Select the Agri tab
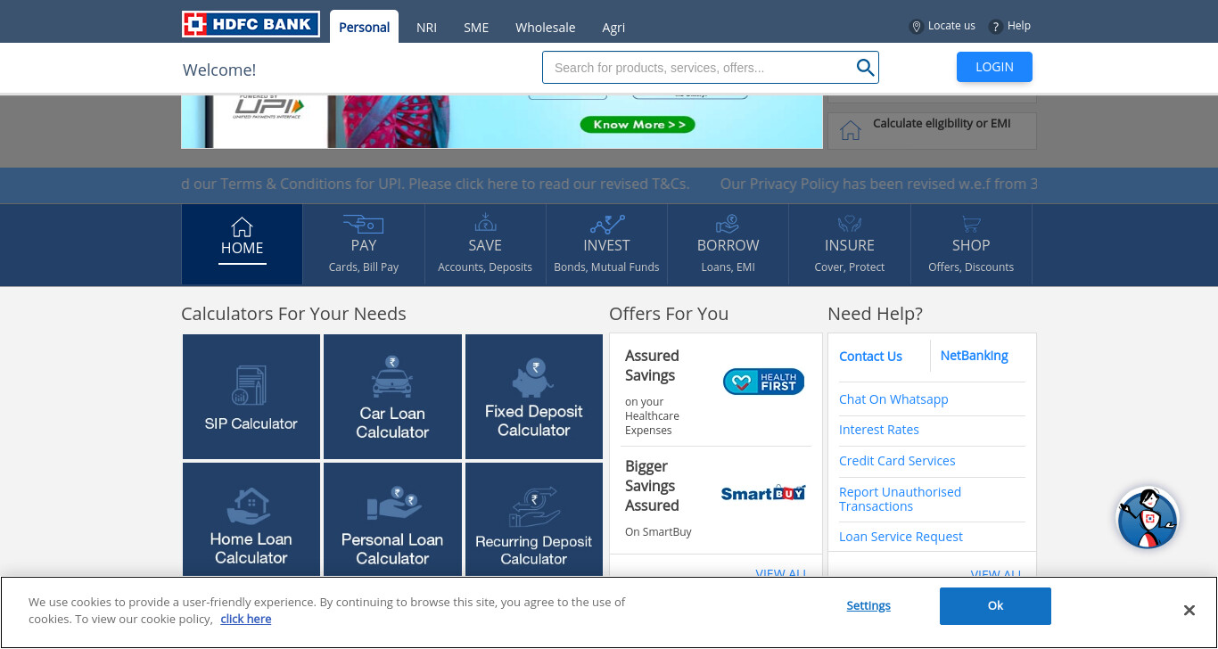Viewport: 1218px width, 649px height. tap(613, 28)
